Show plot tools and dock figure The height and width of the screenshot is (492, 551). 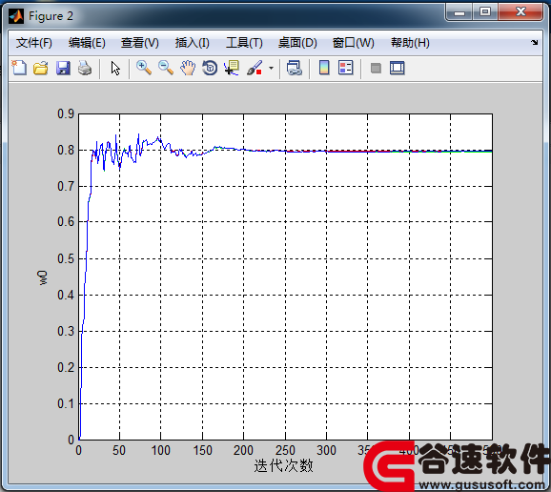[x=398, y=68]
